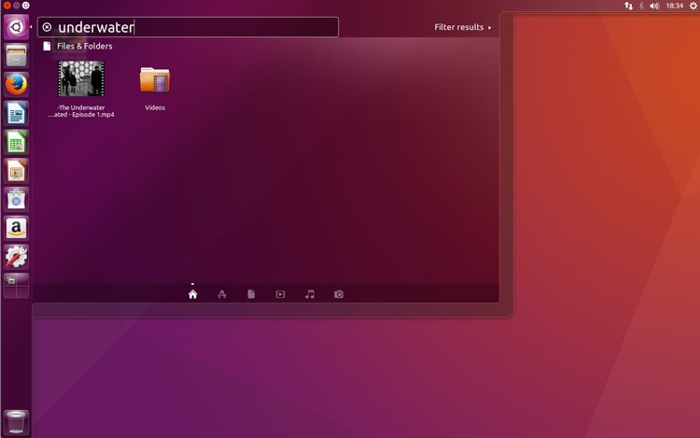
Task: Switch to the Home lens
Action: pos(193,294)
